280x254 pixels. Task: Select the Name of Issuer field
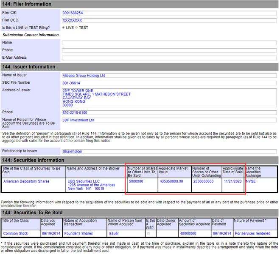(x=169, y=76)
